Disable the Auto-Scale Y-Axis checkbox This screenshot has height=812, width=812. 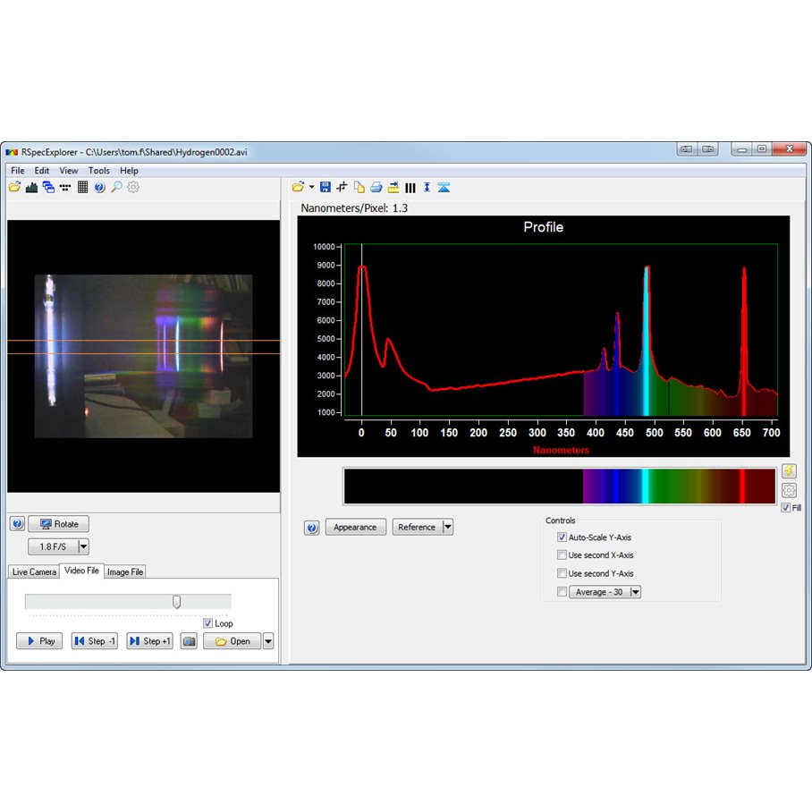562,537
